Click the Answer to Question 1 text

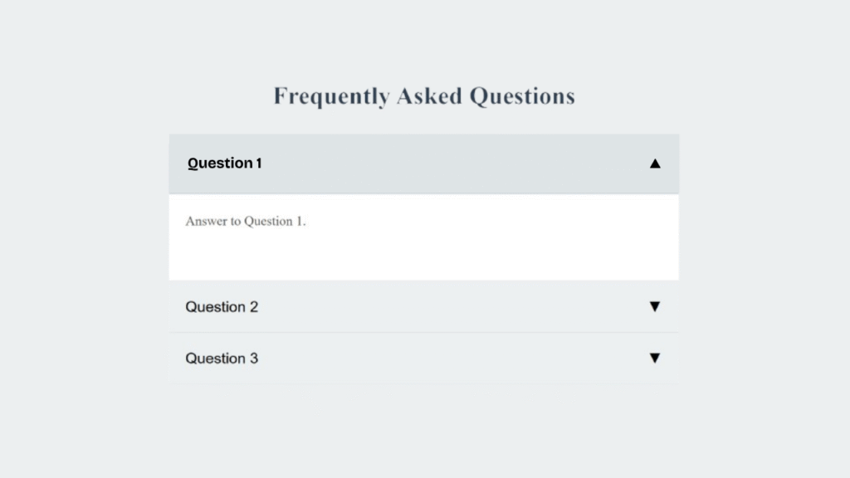pos(245,222)
